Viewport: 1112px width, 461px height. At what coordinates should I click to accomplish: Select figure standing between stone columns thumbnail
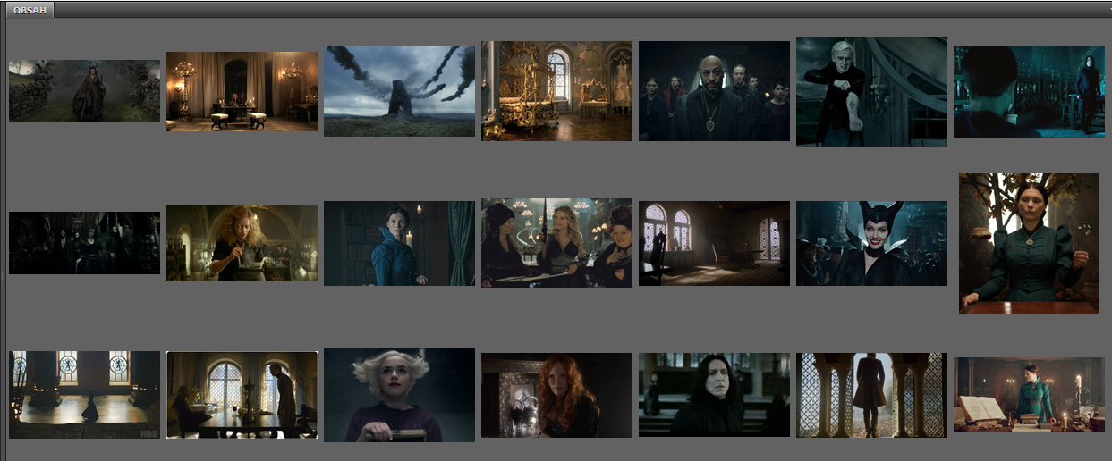(871, 395)
